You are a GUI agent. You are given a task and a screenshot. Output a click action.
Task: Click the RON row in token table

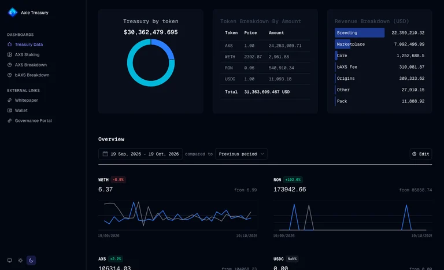(x=265, y=68)
